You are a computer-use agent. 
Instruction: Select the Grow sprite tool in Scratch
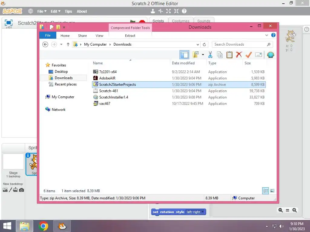(168, 11)
